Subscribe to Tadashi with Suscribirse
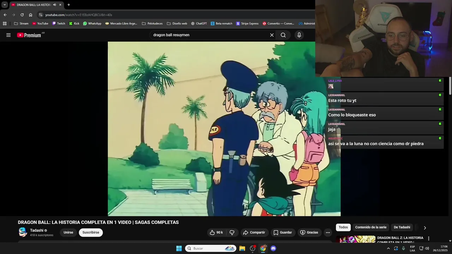This screenshot has width=452, height=254. point(91,232)
